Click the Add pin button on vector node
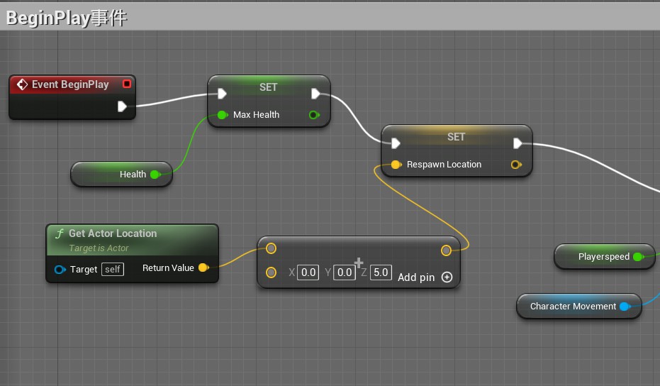The image size is (660, 386). point(447,277)
